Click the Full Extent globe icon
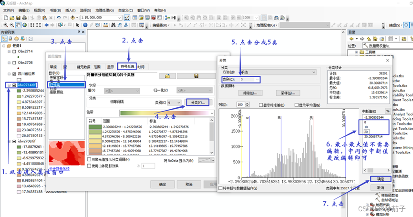This screenshot has height=217, width=413. [24, 25]
